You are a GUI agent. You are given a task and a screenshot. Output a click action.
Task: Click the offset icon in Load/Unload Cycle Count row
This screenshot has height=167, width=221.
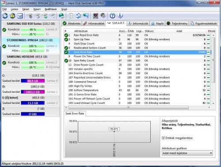click(x=208, y=103)
